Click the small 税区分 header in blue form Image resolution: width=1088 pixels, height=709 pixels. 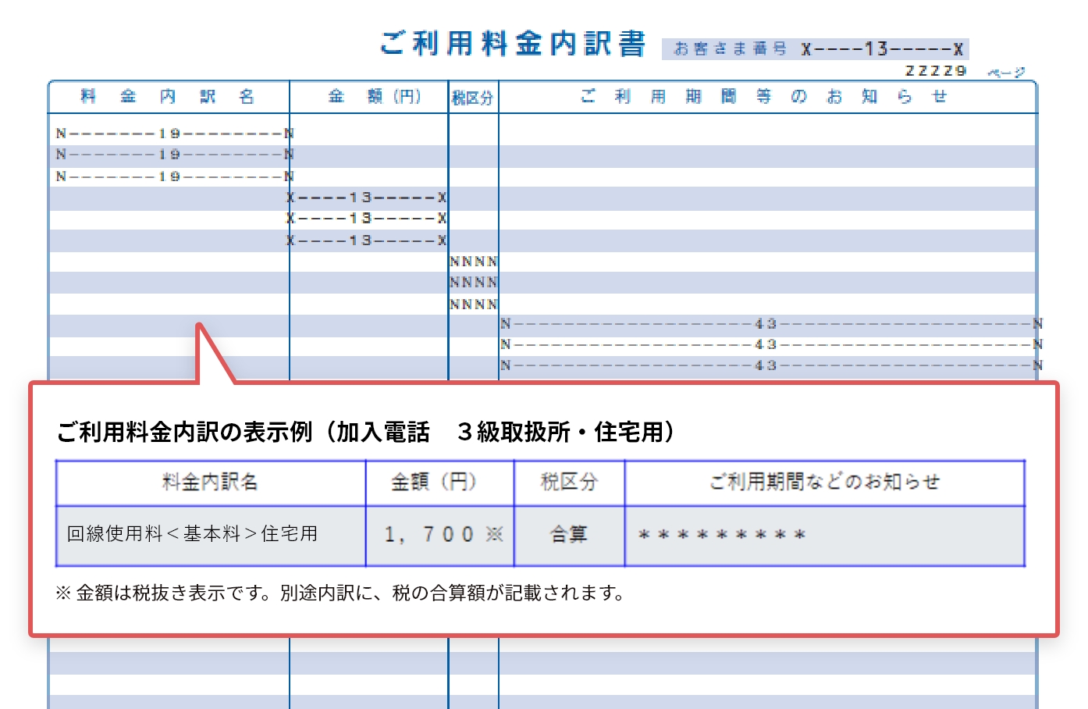[x=473, y=98]
